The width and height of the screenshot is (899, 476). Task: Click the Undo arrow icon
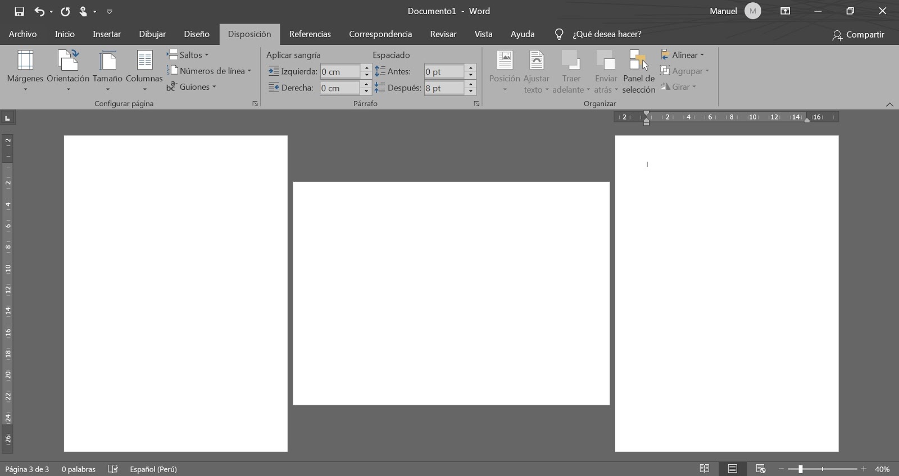pos(39,11)
